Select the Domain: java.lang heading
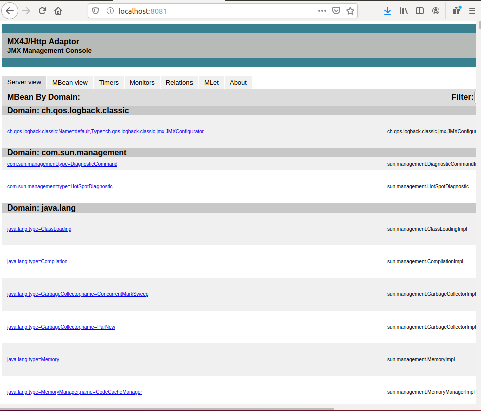Viewport: 481px width, 411px height. pos(41,208)
